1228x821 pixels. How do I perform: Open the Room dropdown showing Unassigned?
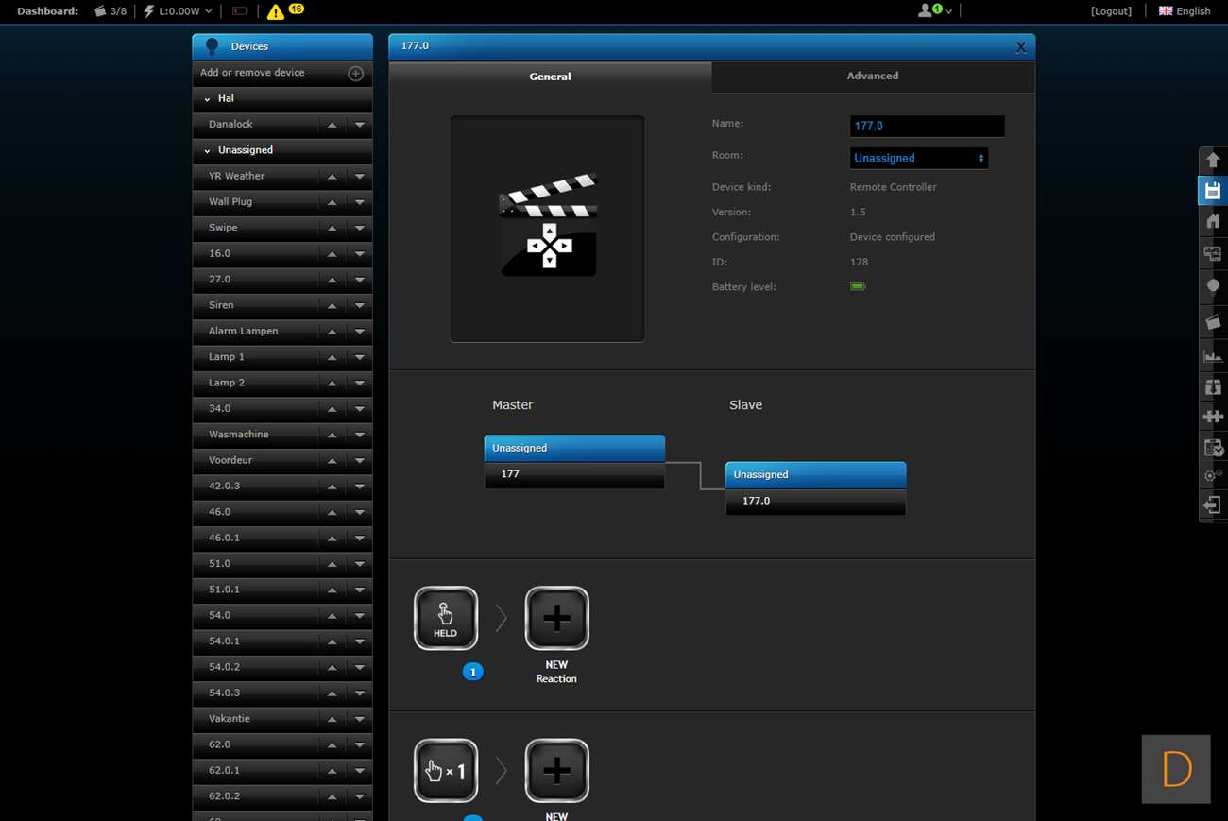tap(918, 158)
